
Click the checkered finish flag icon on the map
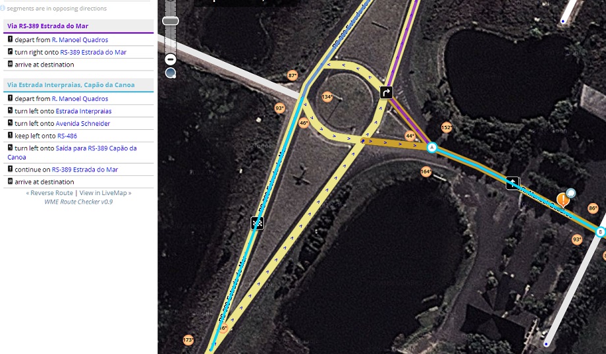258,223
